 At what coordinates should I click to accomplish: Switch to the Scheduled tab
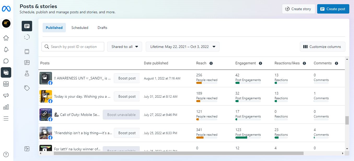coord(80,28)
